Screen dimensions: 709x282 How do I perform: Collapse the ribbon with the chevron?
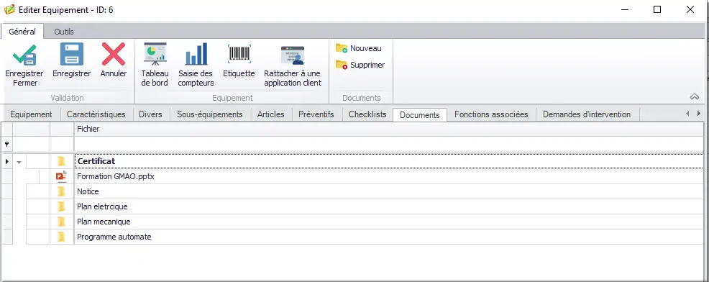(694, 96)
